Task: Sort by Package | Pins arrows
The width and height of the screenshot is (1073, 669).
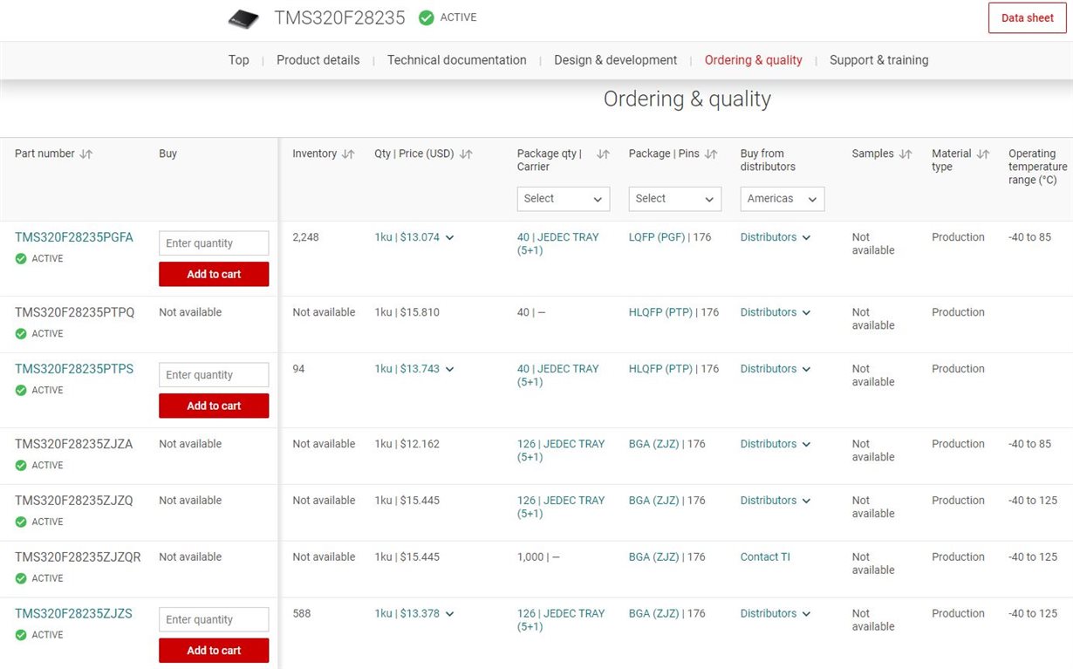Action: [x=711, y=154]
